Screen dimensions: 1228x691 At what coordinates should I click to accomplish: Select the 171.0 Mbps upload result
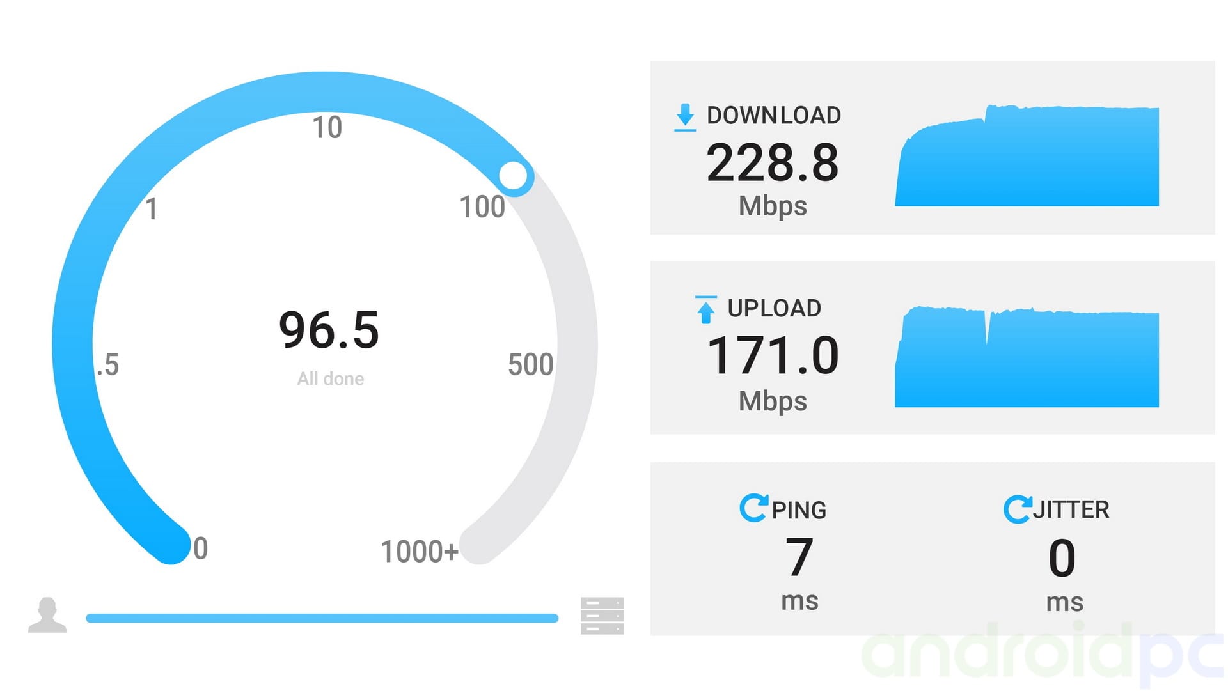(773, 371)
